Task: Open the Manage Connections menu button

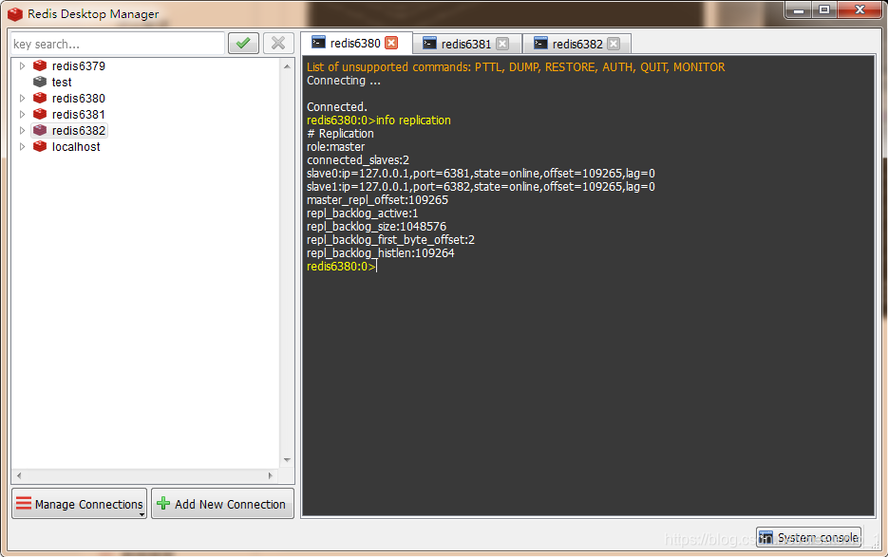Action: 79,504
